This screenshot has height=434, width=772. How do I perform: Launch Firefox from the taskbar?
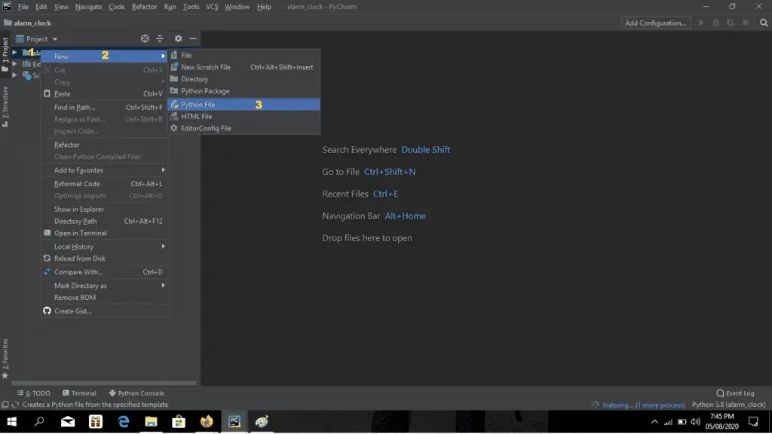point(207,423)
